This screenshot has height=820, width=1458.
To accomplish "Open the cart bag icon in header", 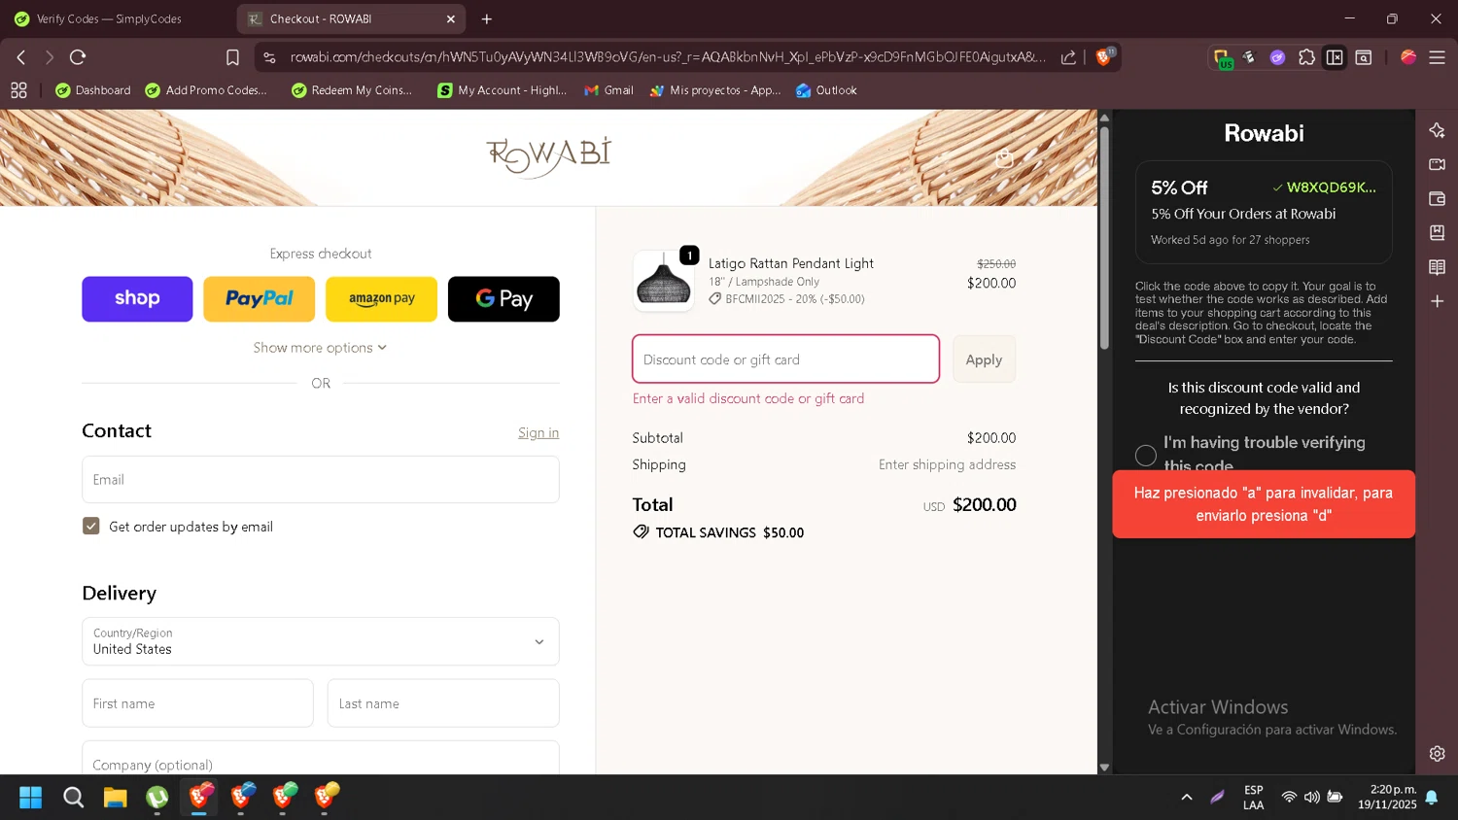I will (1004, 158).
